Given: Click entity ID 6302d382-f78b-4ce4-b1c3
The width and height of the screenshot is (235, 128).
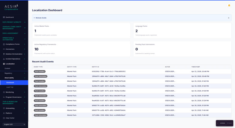Looking at the screenshot, I should pos(109,71).
